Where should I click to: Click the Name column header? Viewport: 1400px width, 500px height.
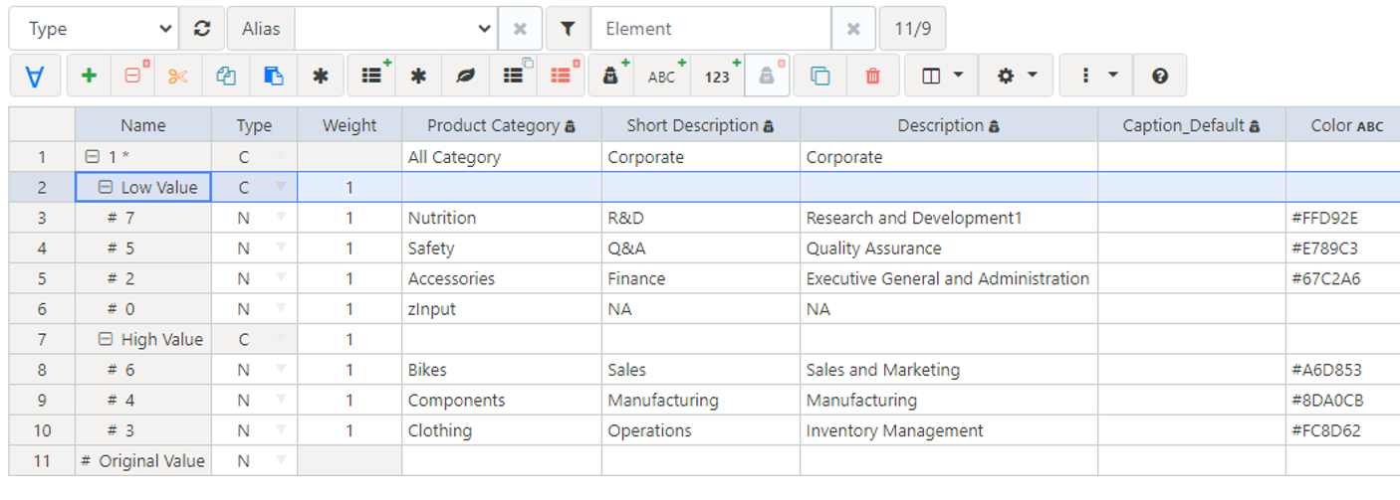(143, 125)
